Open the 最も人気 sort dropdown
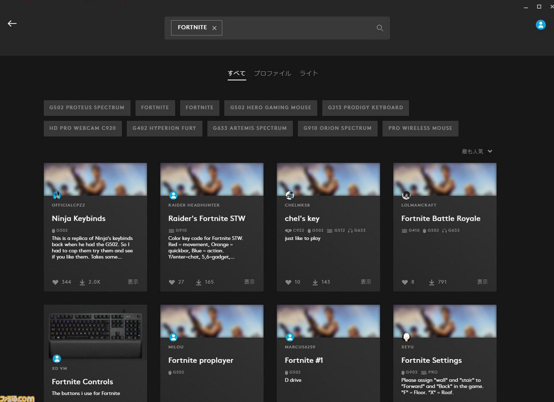 (477, 151)
